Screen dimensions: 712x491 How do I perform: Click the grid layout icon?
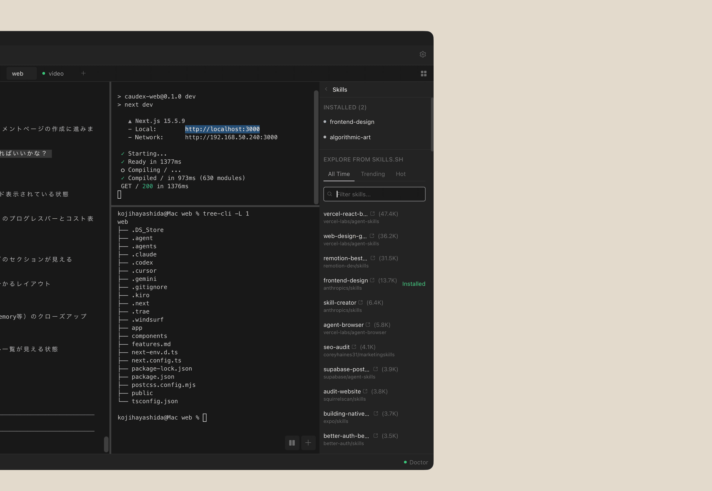pos(423,73)
